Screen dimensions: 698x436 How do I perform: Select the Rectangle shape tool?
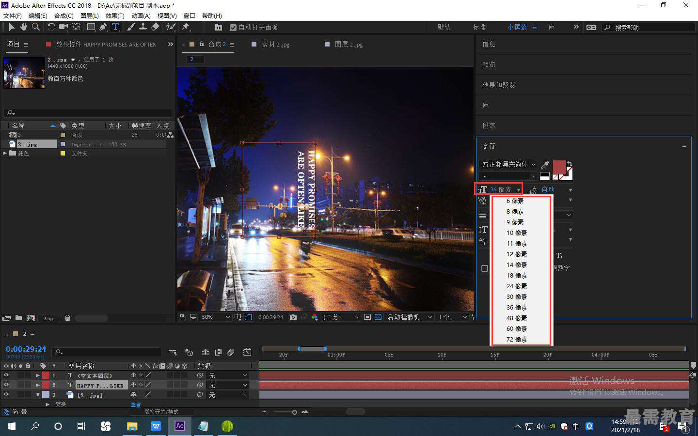point(91,27)
